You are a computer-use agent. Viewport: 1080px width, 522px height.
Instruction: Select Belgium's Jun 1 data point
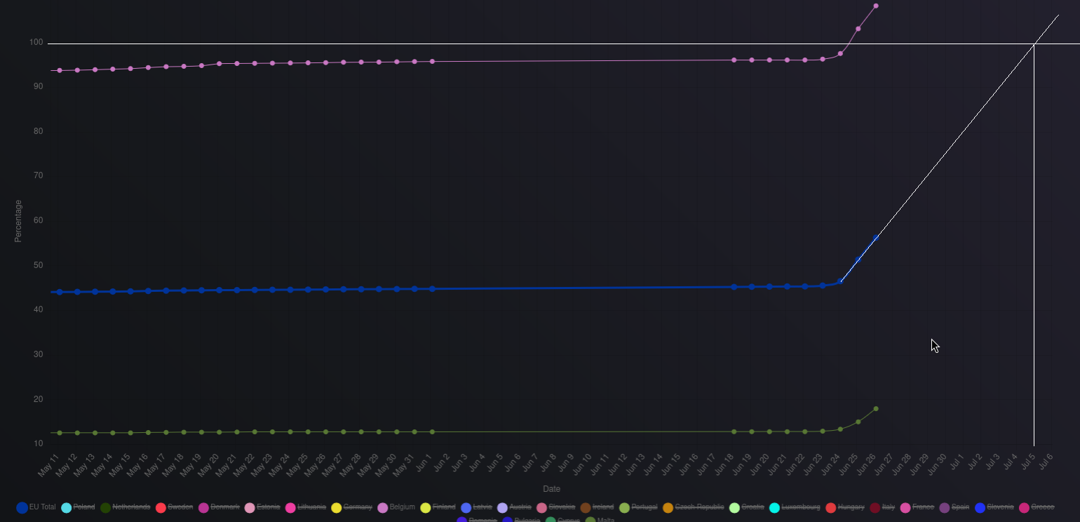[x=432, y=62]
